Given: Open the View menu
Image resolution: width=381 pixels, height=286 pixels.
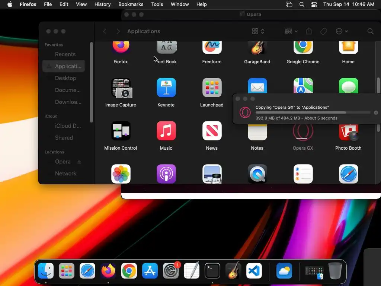Looking at the screenshot, I should [x=81, y=4].
